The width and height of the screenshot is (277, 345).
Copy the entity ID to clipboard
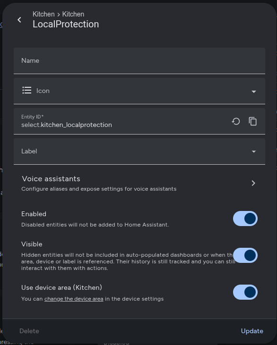click(x=252, y=121)
